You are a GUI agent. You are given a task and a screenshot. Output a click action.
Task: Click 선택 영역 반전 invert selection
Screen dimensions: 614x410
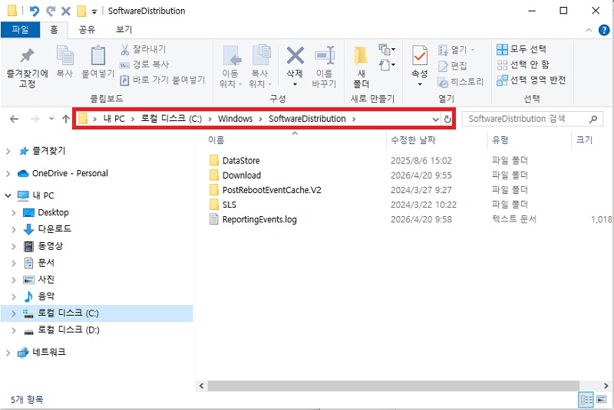tap(531, 80)
